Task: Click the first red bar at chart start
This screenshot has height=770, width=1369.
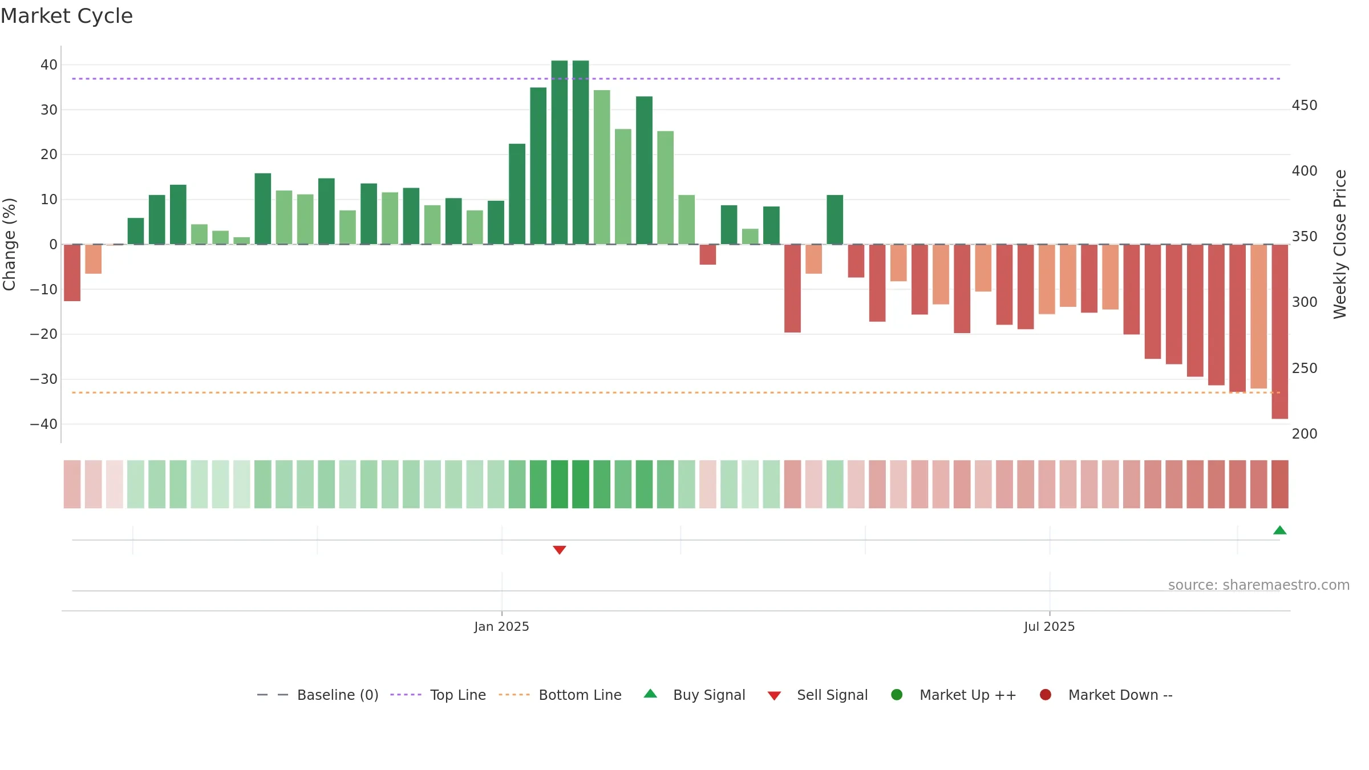Action: 72,273
